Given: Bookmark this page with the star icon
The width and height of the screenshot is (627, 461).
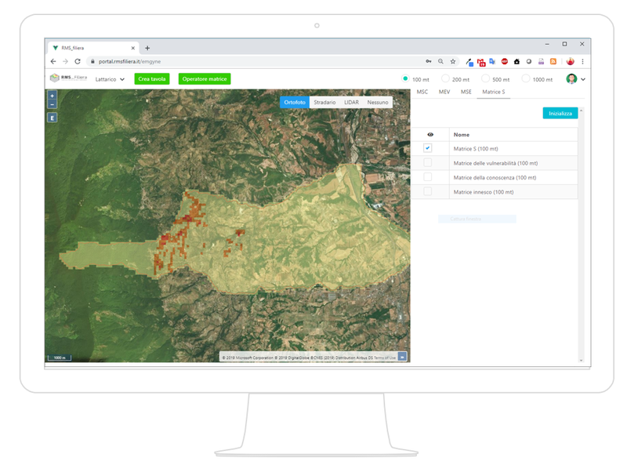Looking at the screenshot, I should pos(453,61).
